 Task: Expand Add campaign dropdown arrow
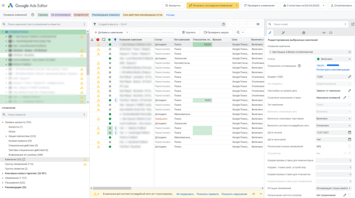127,32
